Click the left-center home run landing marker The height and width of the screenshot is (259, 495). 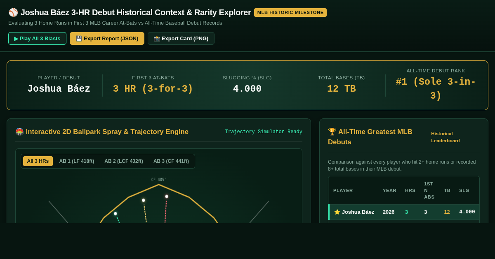[x=144, y=200]
